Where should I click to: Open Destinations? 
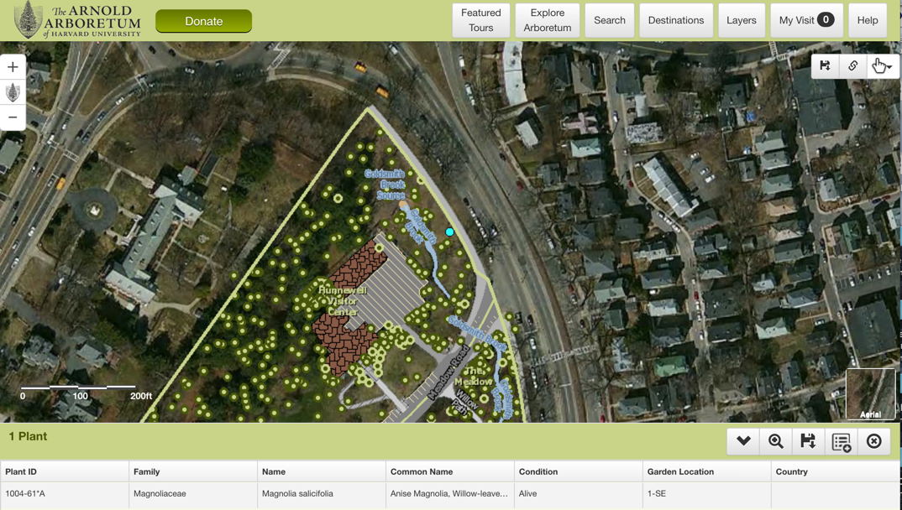click(x=676, y=20)
